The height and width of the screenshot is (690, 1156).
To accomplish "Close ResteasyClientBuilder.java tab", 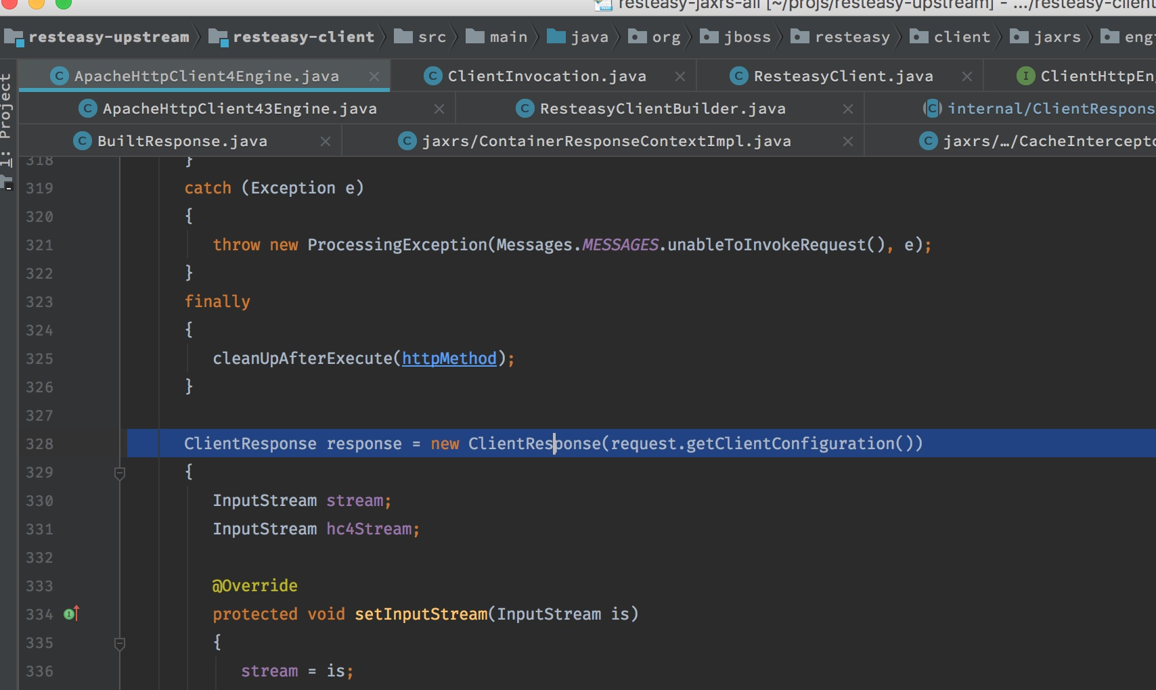I will click(x=848, y=109).
